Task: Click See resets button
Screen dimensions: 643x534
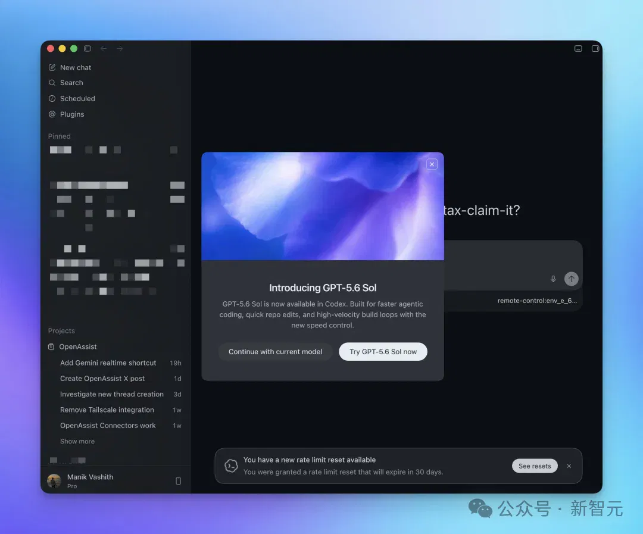Action: [535, 466]
